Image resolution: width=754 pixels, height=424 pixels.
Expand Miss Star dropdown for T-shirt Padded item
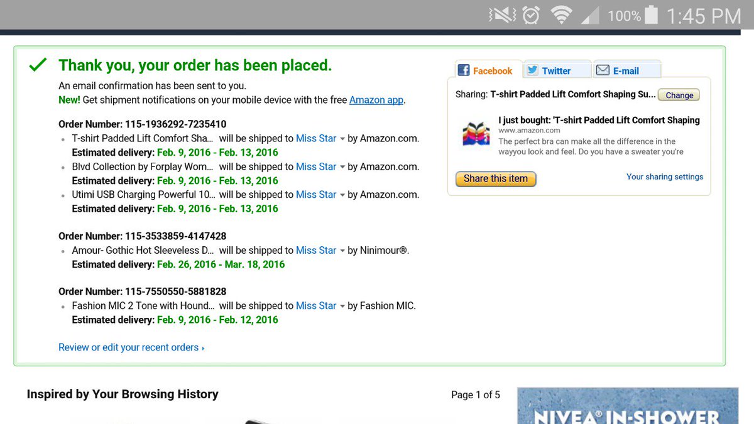[x=342, y=139]
